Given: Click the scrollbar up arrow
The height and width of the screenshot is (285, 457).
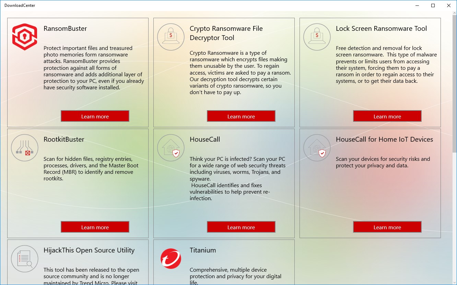Looking at the screenshot, I should (454, 14).
